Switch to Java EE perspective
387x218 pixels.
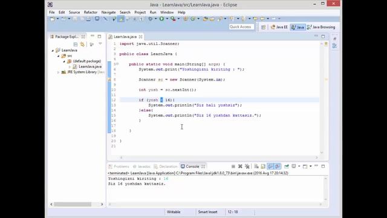point(279,27)
